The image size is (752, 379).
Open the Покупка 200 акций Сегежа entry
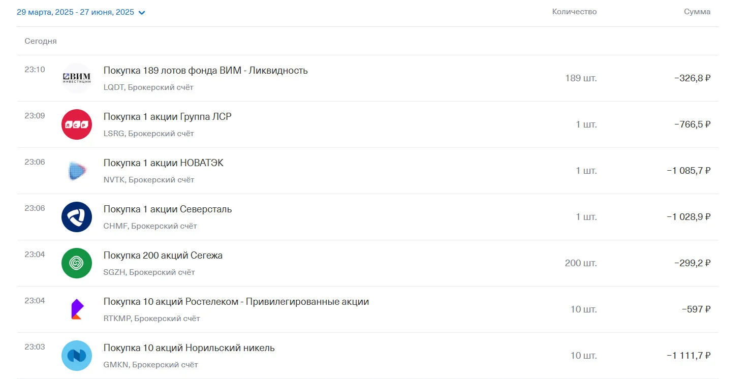(x=367, y=263)
